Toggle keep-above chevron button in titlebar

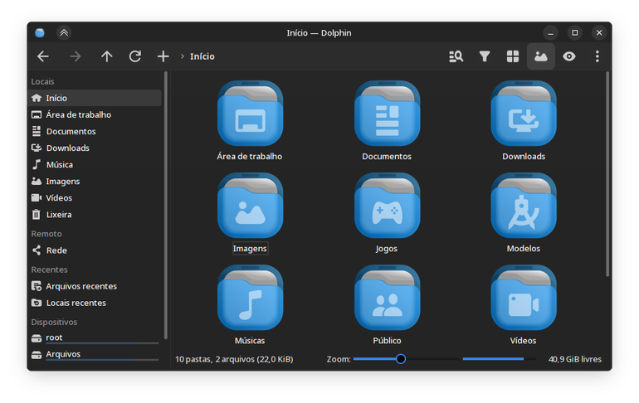coord(64,32)
